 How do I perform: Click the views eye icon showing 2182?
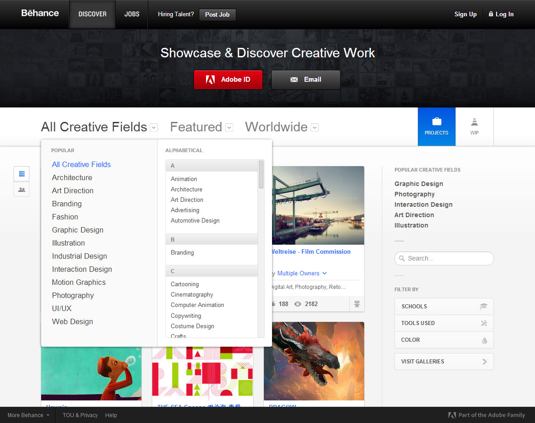[x=297, y=304]
